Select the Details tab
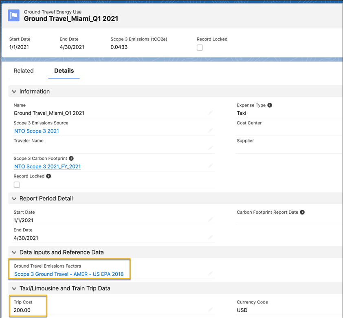343x319 pixels. point(64,71)
